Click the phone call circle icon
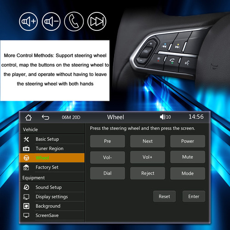Viewport: 230px width, 230px height. pos(74,22)
